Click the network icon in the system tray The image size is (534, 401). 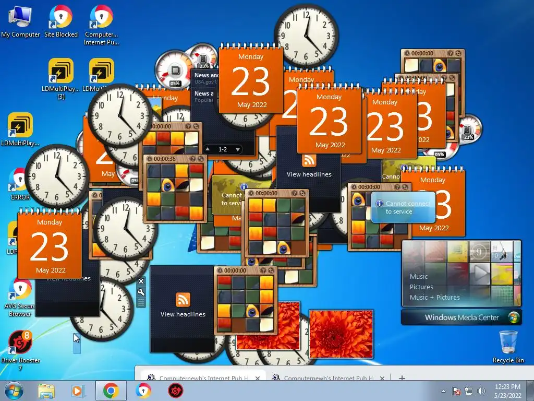click(469, 392)
